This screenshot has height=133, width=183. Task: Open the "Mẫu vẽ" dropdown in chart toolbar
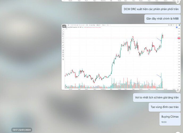98,26
